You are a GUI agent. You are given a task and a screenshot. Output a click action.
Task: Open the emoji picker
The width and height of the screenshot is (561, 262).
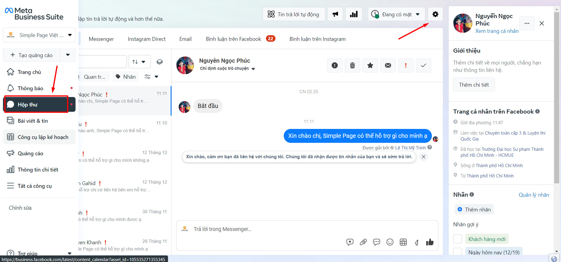pos(390,242)
